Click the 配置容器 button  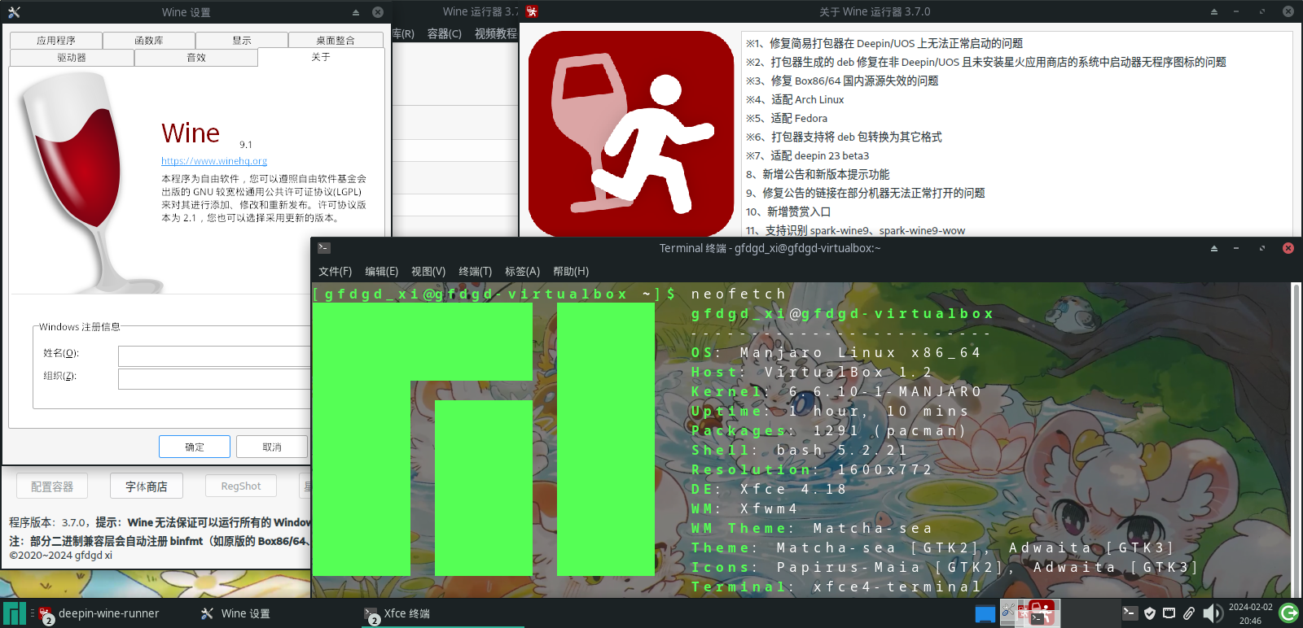(x=52, y=486)
